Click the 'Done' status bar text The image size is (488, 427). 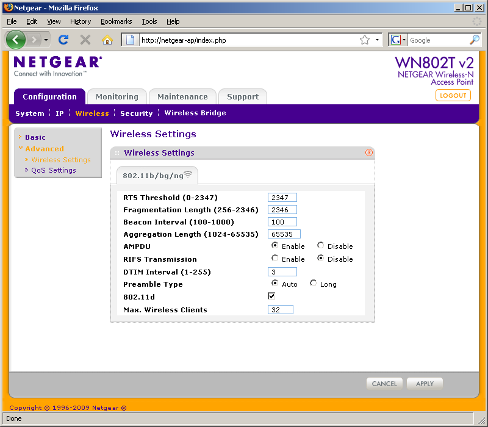coord(14,418)
